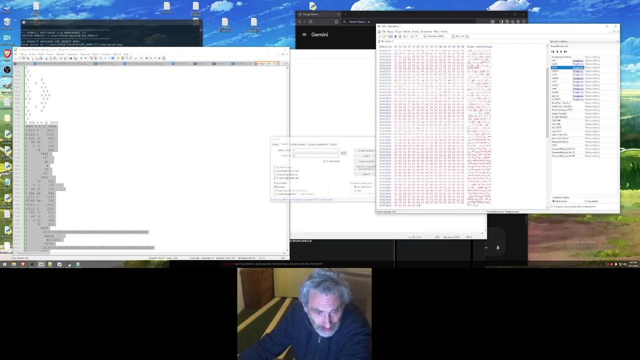
Task: Toggle word wrap icon in Notepad++ toolbar
Action: tap(101, 58)
